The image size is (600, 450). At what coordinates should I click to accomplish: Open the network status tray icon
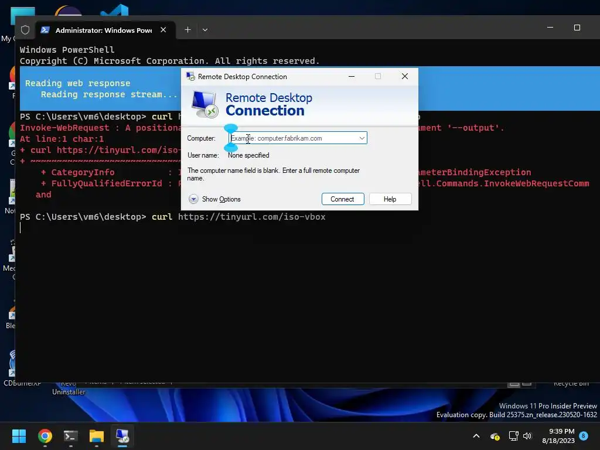513,436
